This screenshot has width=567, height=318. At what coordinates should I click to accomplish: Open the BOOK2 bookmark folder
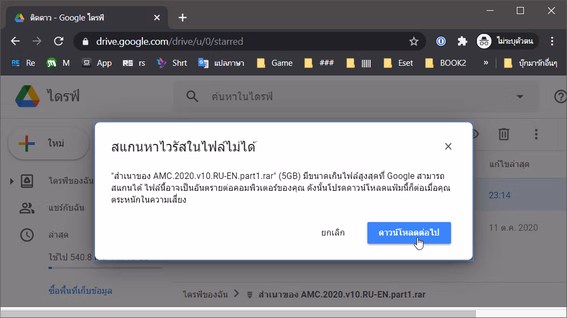pyautogui.click(x=446, y=63)
